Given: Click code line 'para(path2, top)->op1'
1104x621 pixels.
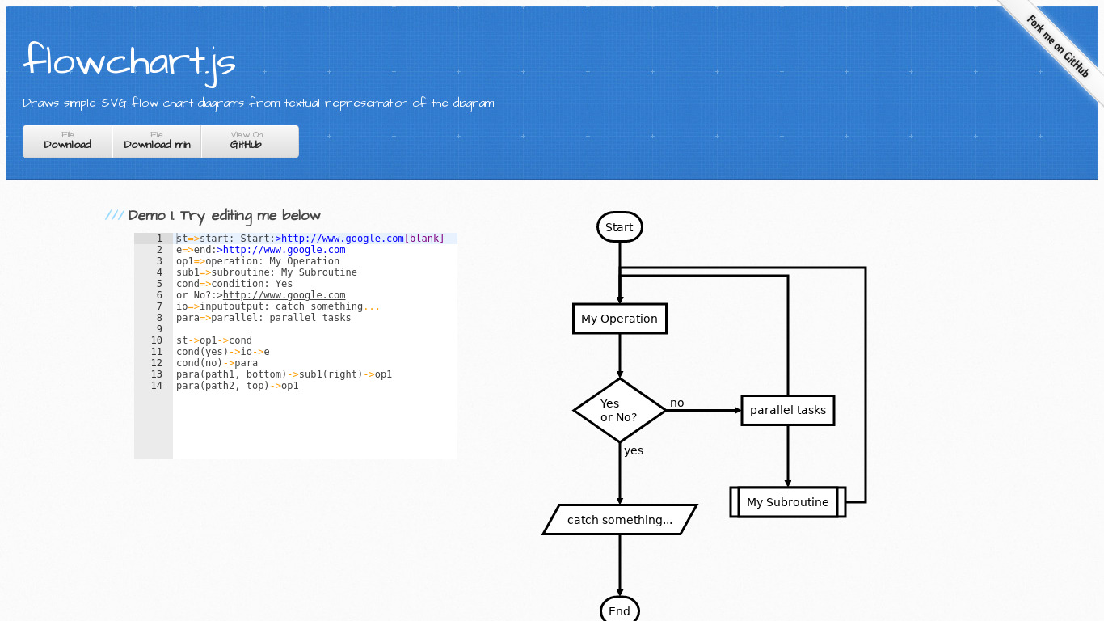Looking at the screenshot, I should point(238,386).
